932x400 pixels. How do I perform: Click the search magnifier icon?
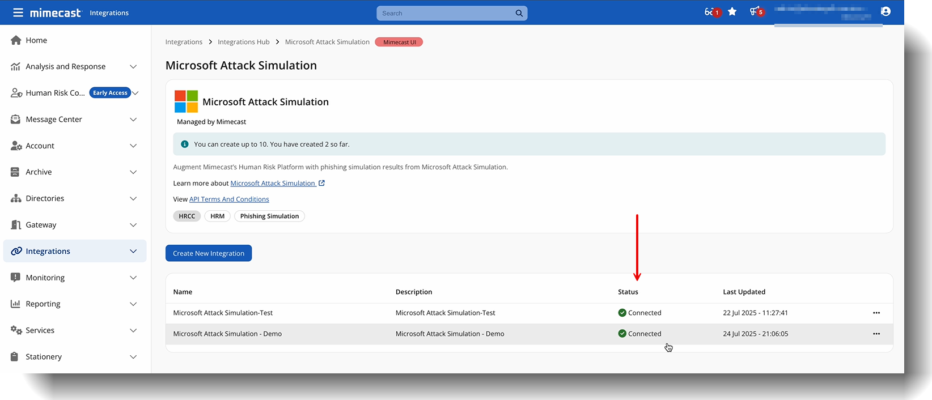tap(519, 13)
